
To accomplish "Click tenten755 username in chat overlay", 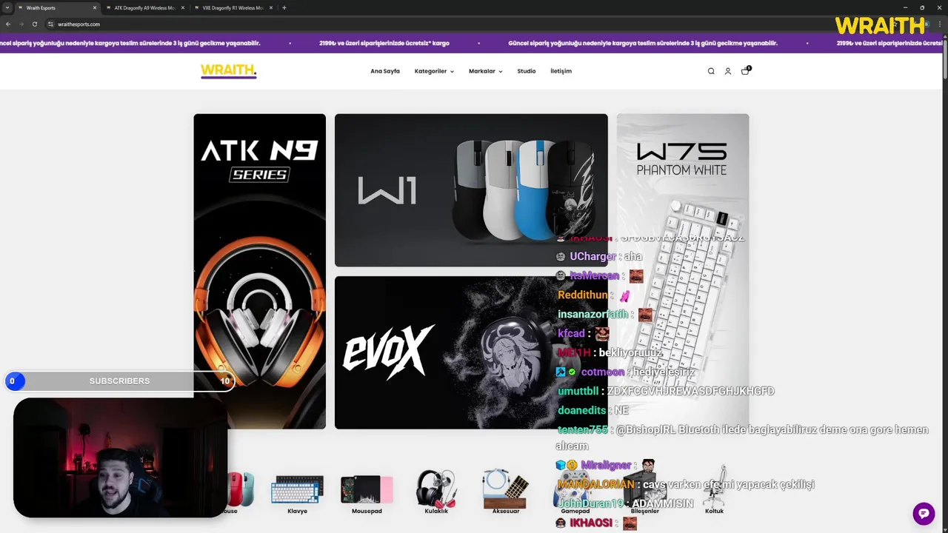I will (583, 429).
